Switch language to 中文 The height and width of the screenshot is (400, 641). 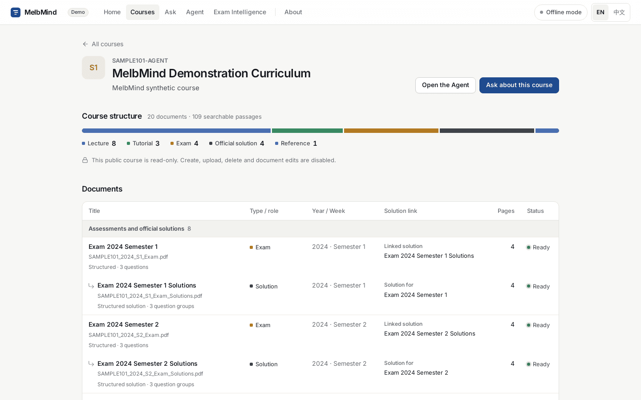619,12
